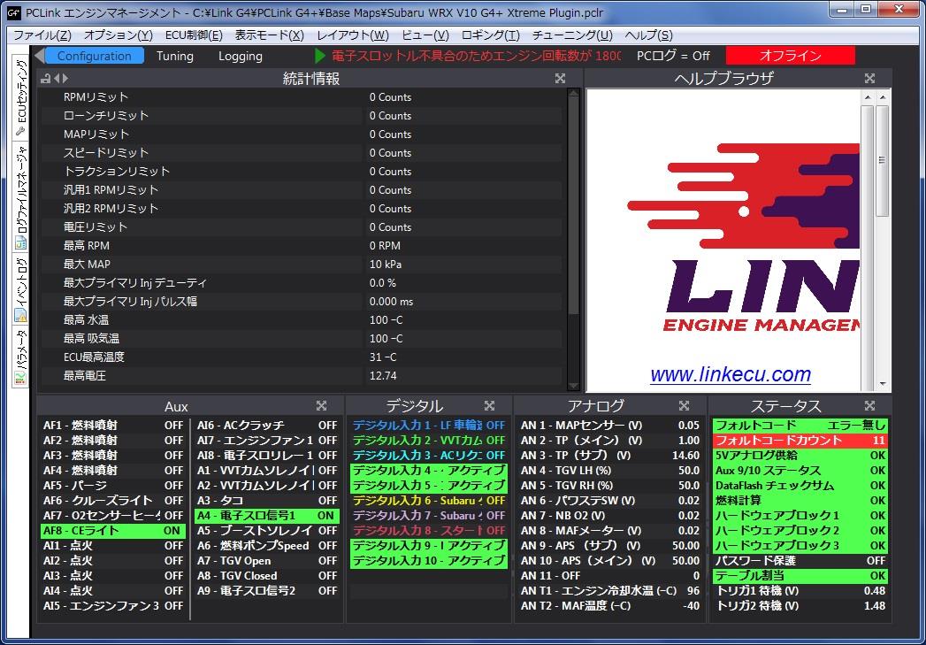Open the レイアウト menu
The width and height of the screenshot is (926, 645).
pyautogui.click(x=353, y=35)
